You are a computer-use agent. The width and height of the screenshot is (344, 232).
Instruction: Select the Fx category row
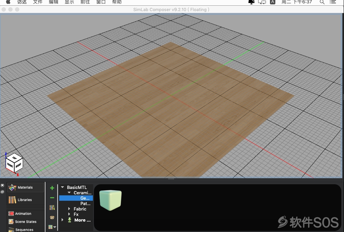[x=76, y=214]
